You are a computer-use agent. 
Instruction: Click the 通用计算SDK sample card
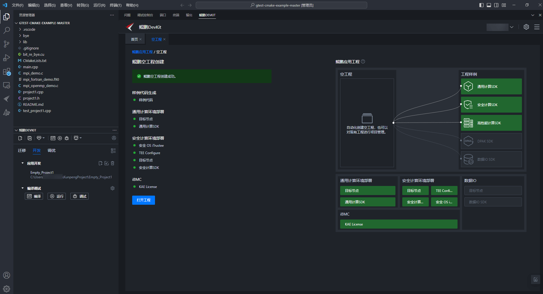point(491,86)
